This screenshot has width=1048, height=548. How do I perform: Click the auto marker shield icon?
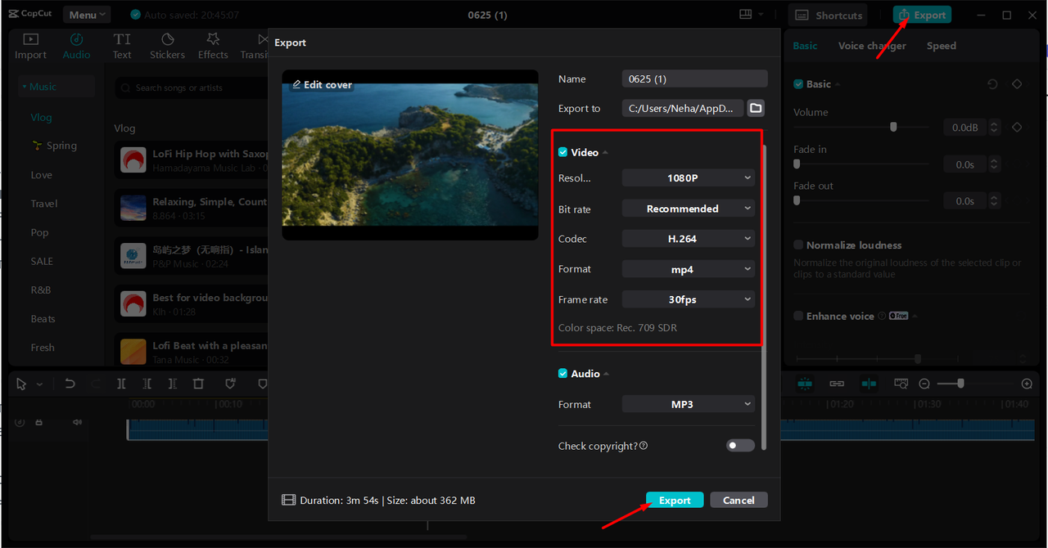tap(230, 384)
